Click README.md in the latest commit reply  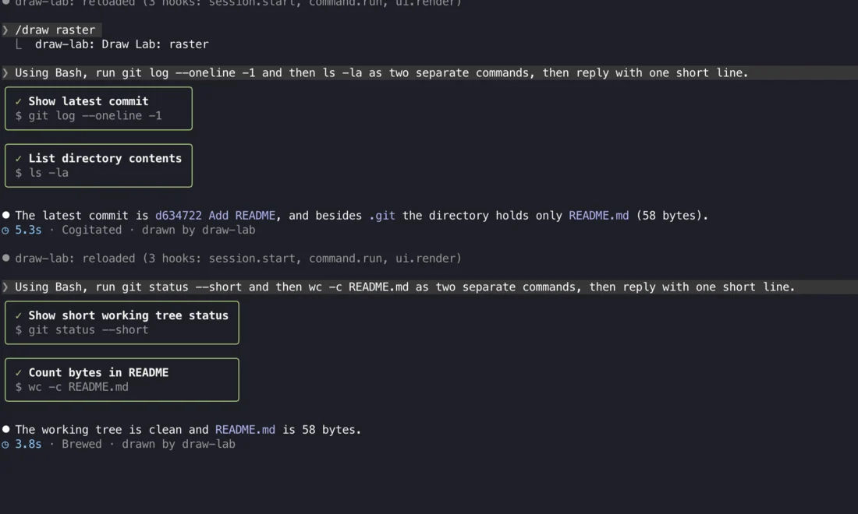coord(598,216)
